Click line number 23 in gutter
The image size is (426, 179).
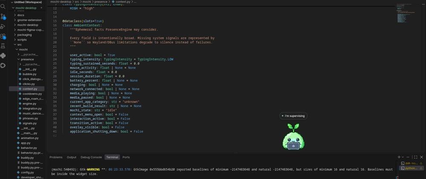point(55,55)
